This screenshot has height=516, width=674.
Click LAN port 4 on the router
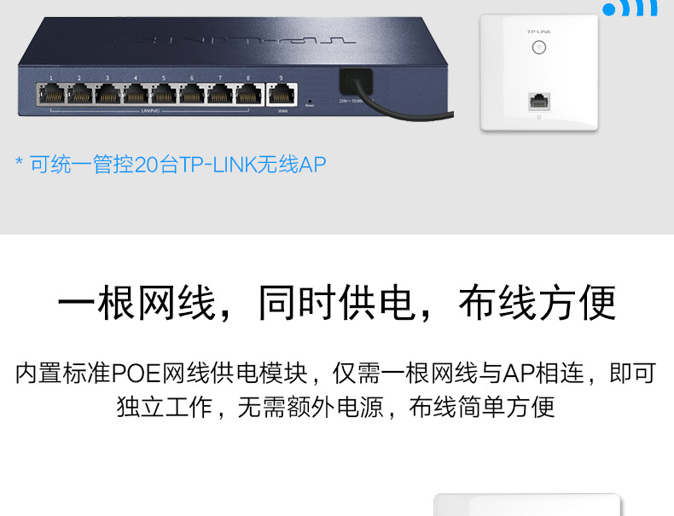(136, 94)
